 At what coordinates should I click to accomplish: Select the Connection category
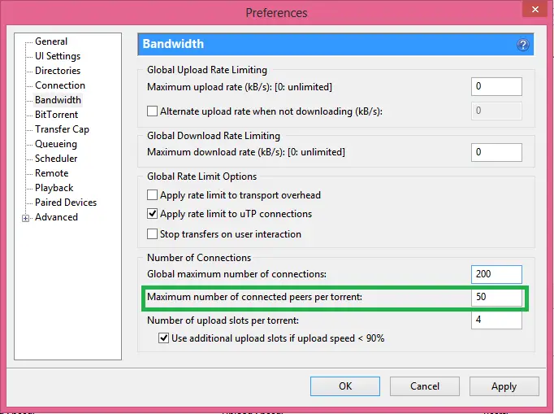60,85
